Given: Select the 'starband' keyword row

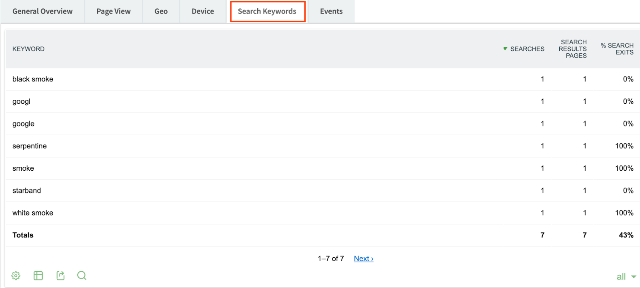Looking at the screenshot, I should pos(26,191).
